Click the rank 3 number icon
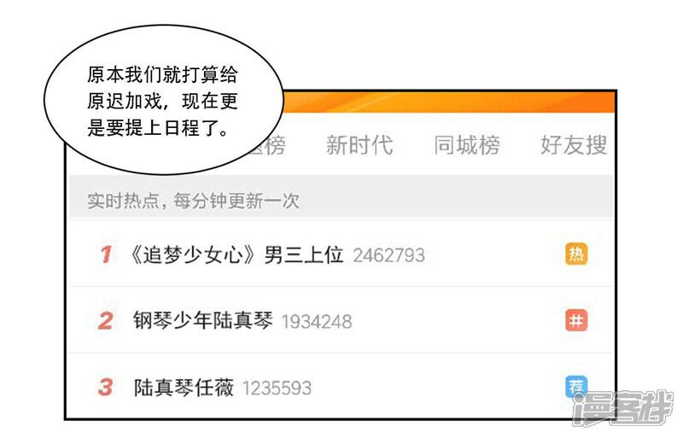Viewport: 683px width, 438px height. tap(106, 387)
